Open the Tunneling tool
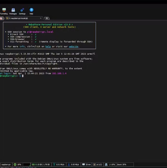The image size is (167, 168). (4, 11)
